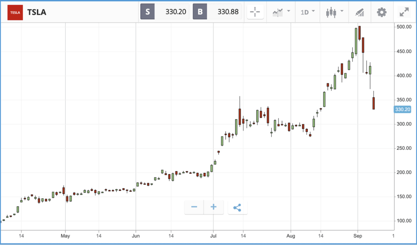Click the TSLA ticker name

click(x=37, y=12)
